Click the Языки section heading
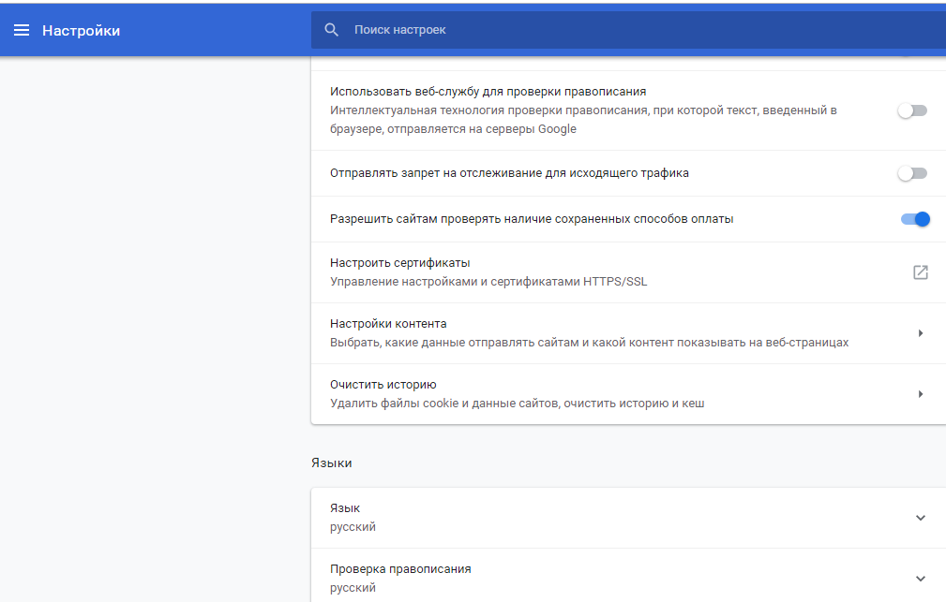The height and width of the screenshot is (602, 946). [332, 463]
